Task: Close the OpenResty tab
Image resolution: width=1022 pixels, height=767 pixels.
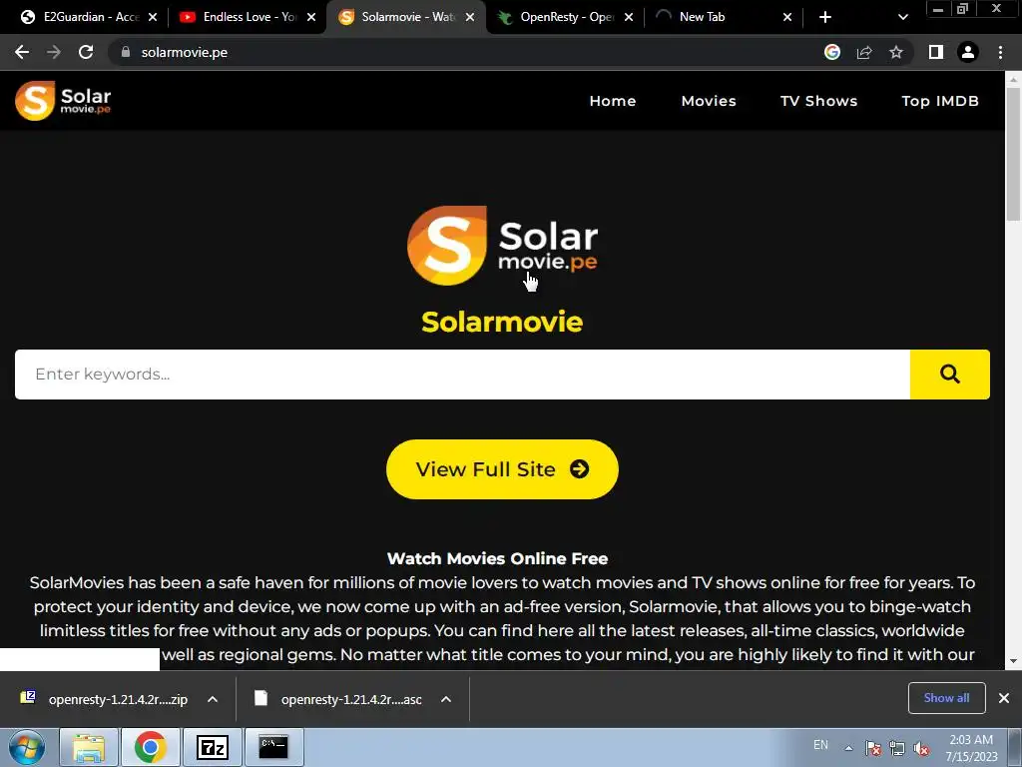Action: click(x=629, y=17)
